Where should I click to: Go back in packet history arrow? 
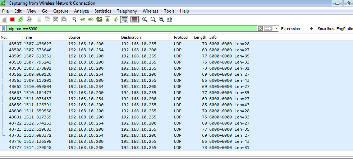point(83,20)
